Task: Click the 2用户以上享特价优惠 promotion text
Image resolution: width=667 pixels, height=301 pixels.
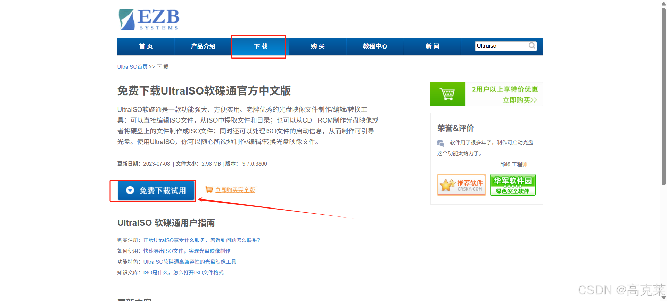Action: coord(505,89)
